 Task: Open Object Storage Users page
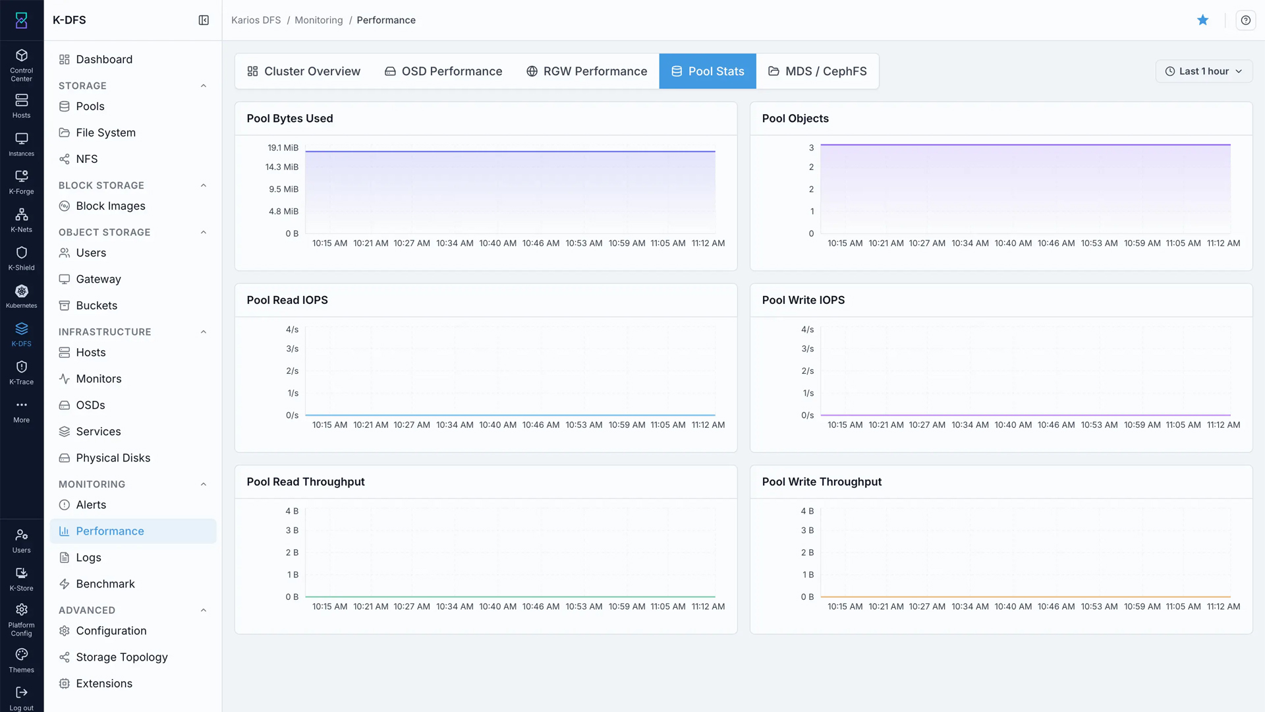(133, 252)
